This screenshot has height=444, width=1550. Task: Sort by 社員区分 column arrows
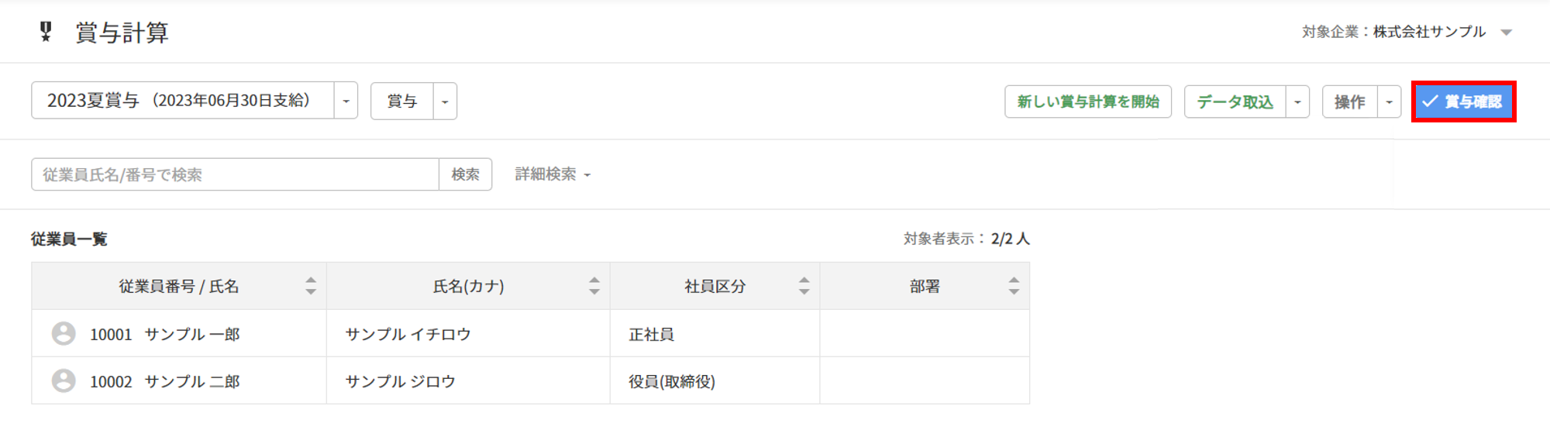click(x=804, y=286)
